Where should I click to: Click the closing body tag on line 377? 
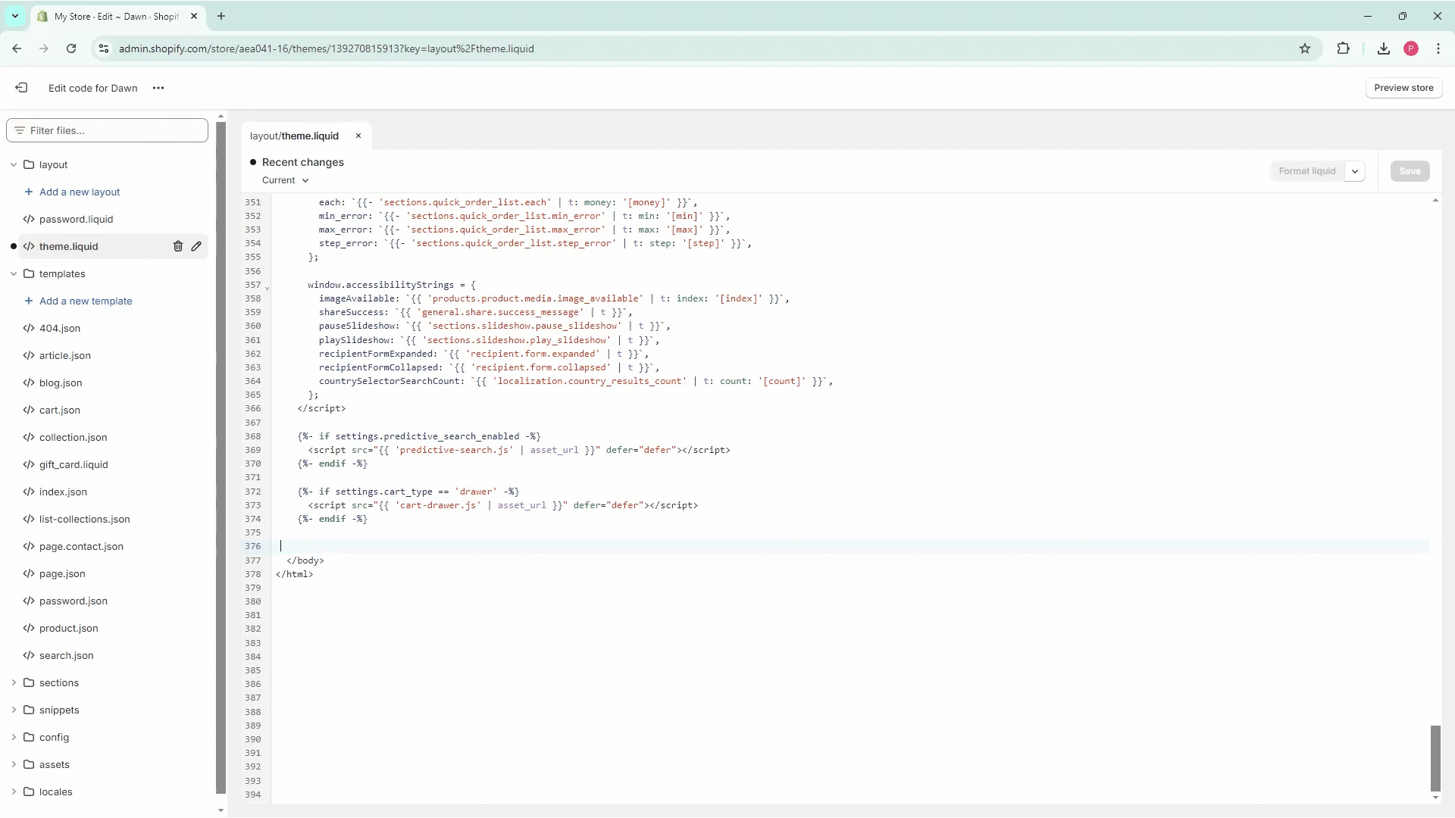pyautogui.click(x=305, y=560)
